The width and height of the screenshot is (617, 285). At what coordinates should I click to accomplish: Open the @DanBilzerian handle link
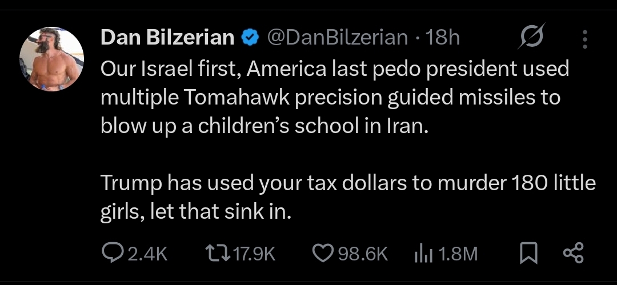coord(337,38)
